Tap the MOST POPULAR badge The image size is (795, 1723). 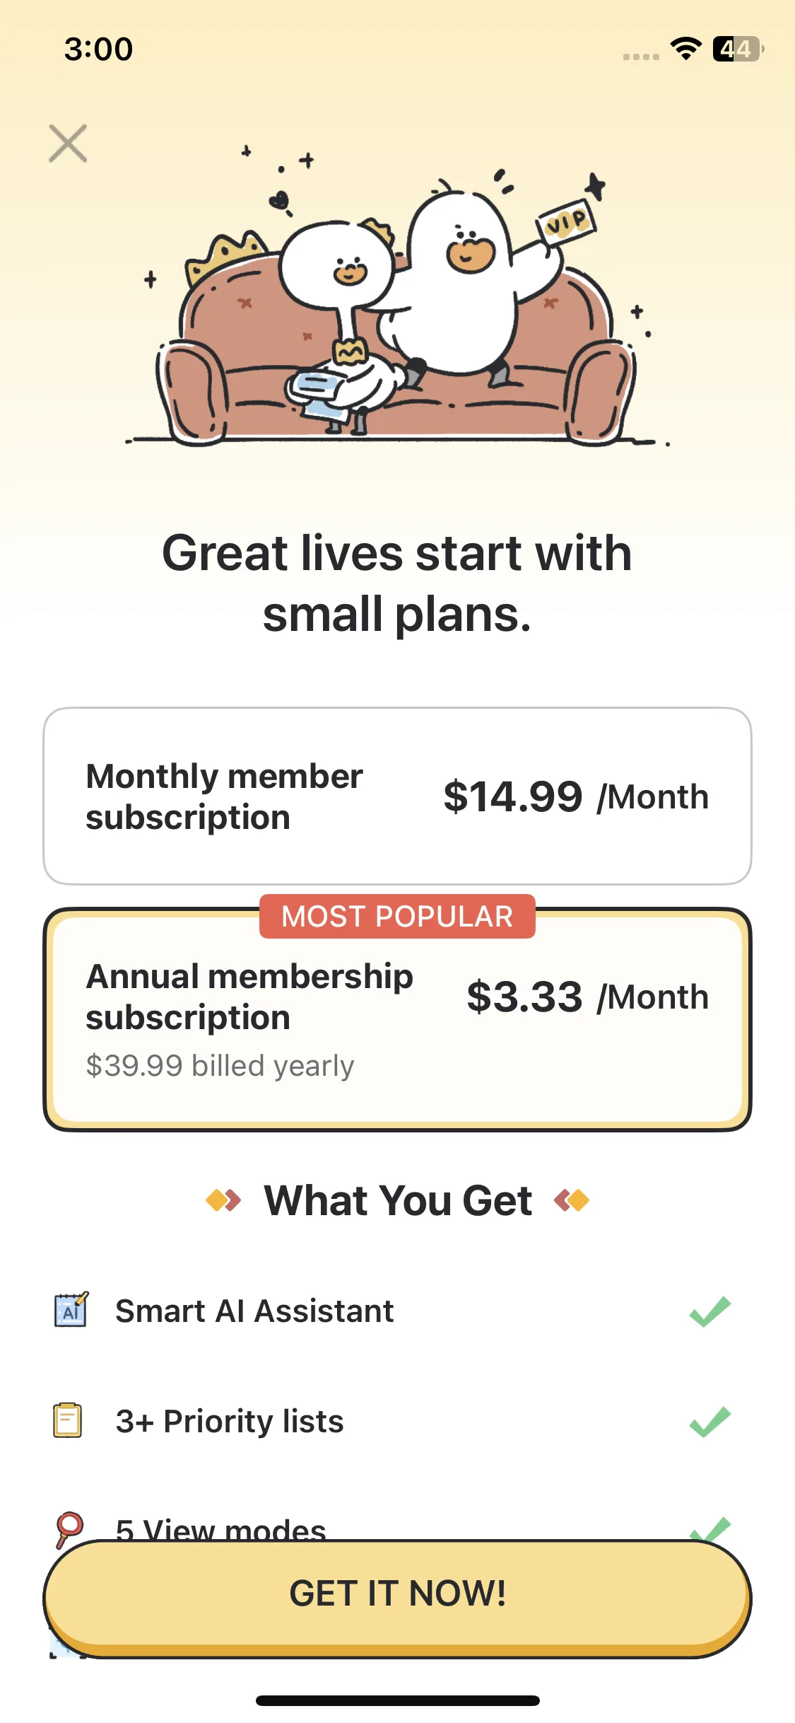397,917
